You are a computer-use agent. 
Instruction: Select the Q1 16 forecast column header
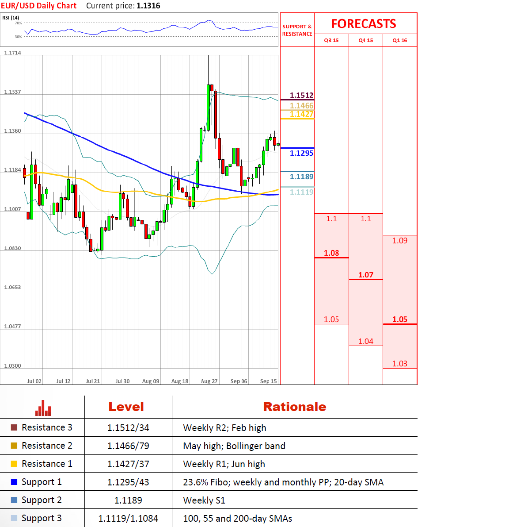[399, 40]
